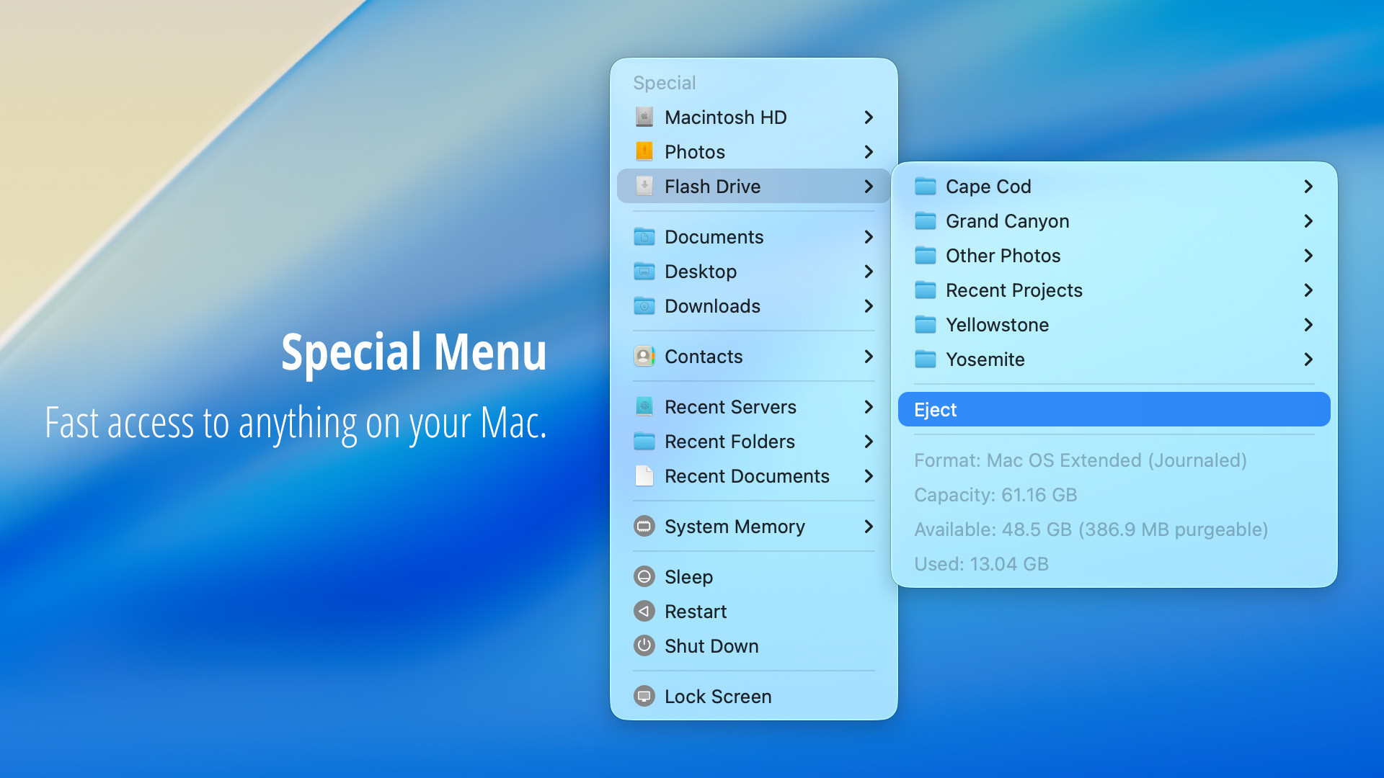Click the 'Used: 13.04 GB' text
Image resolution: width=1384 pixels, height=778 pixels.
(x=981, y=563)
